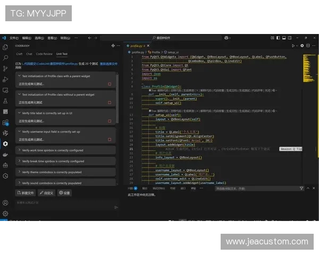Collapse 'Verify username input field' test item
The image size is (319, 255).
click(19, 132)
